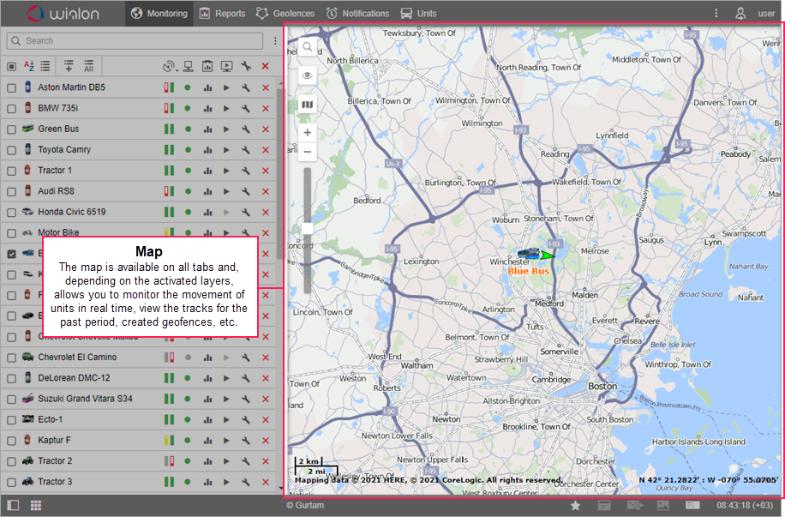Image resolution: width=785 pixels, height=517 pixels.
Task: Click the map search magnifier icon
Action: click(x=308, y=47)
